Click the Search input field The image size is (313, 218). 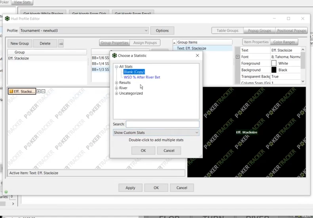click(162, 124)
